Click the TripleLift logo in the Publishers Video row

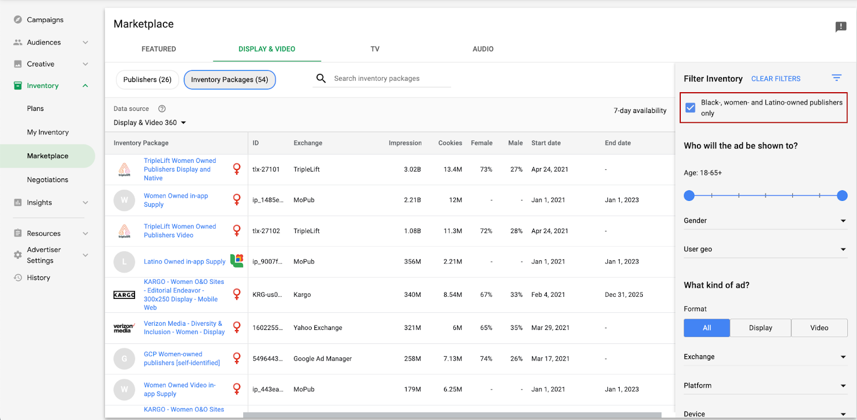coord(124,231)
